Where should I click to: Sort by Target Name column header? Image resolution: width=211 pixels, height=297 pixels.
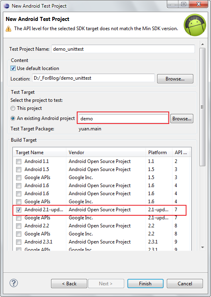click(x=39, y=153)
